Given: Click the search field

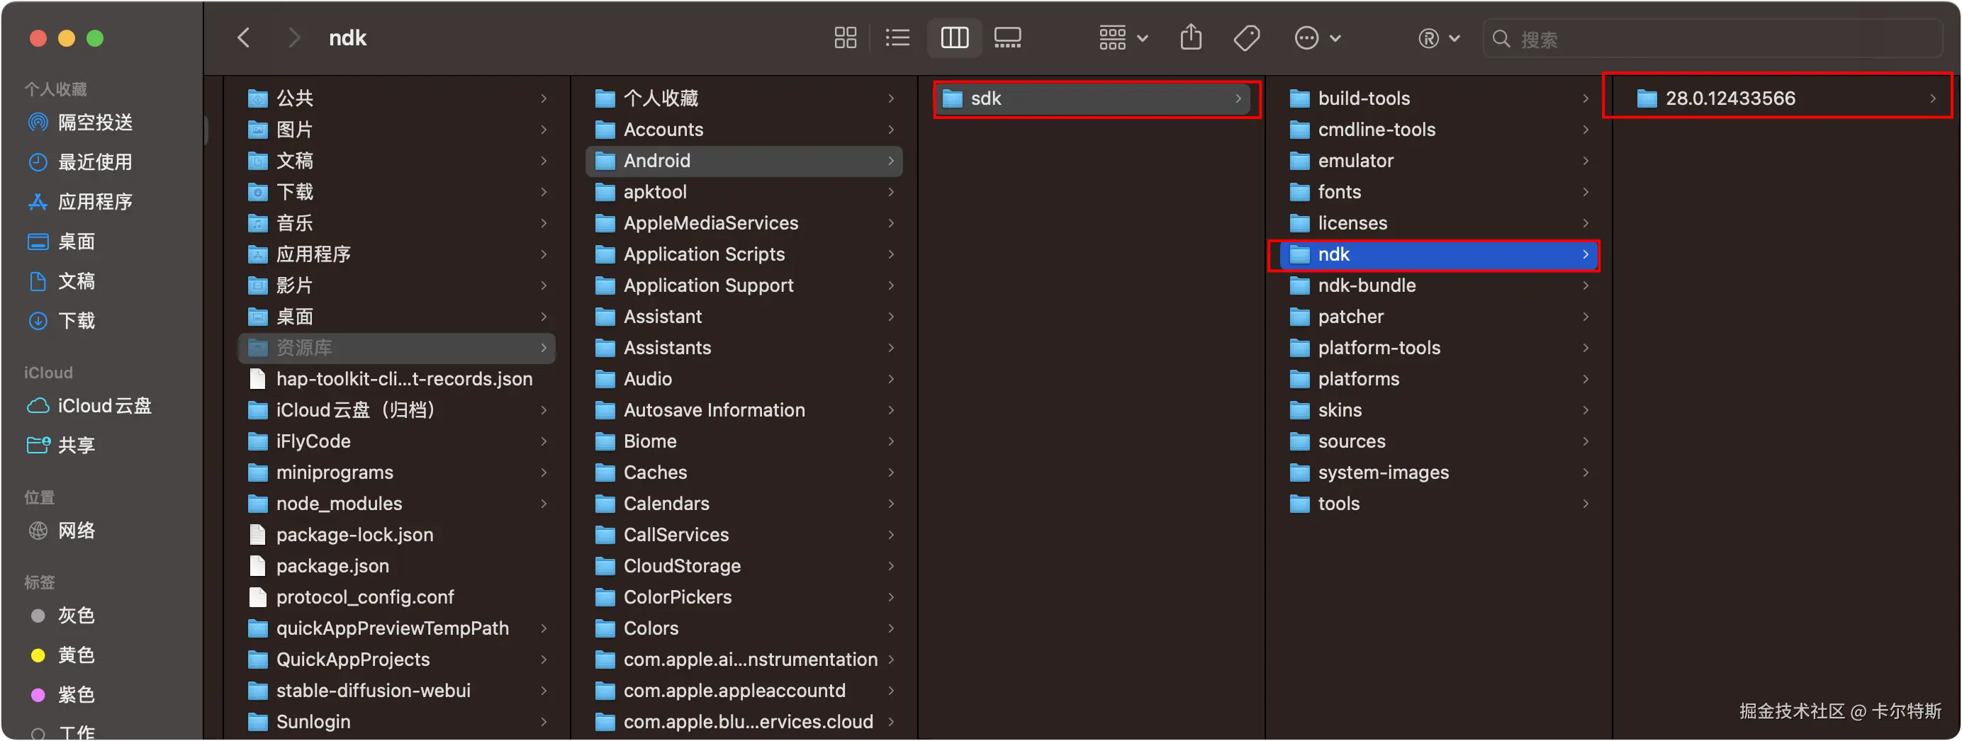Looking at the screenshot, I should point(1712,39).
